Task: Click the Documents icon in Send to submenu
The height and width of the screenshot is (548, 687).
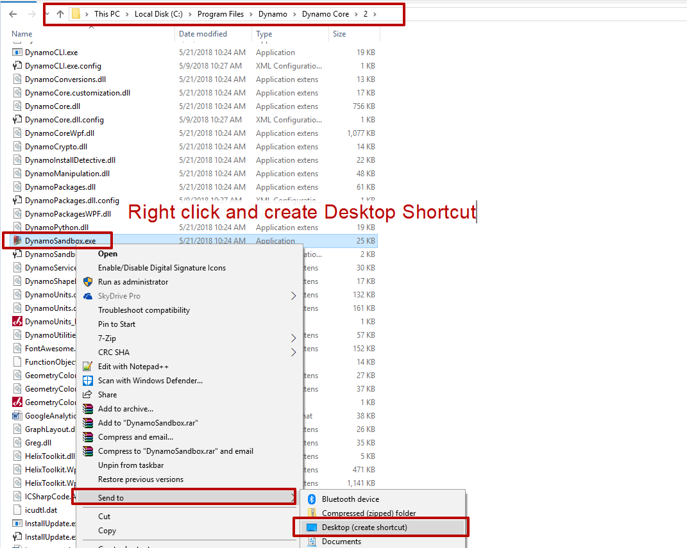Action: point(312,542)
